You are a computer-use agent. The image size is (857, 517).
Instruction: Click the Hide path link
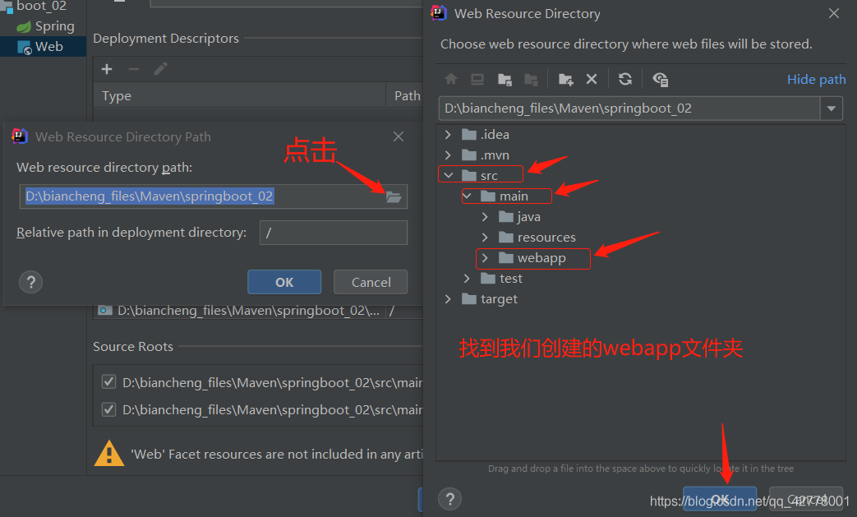tap(816, 79)
